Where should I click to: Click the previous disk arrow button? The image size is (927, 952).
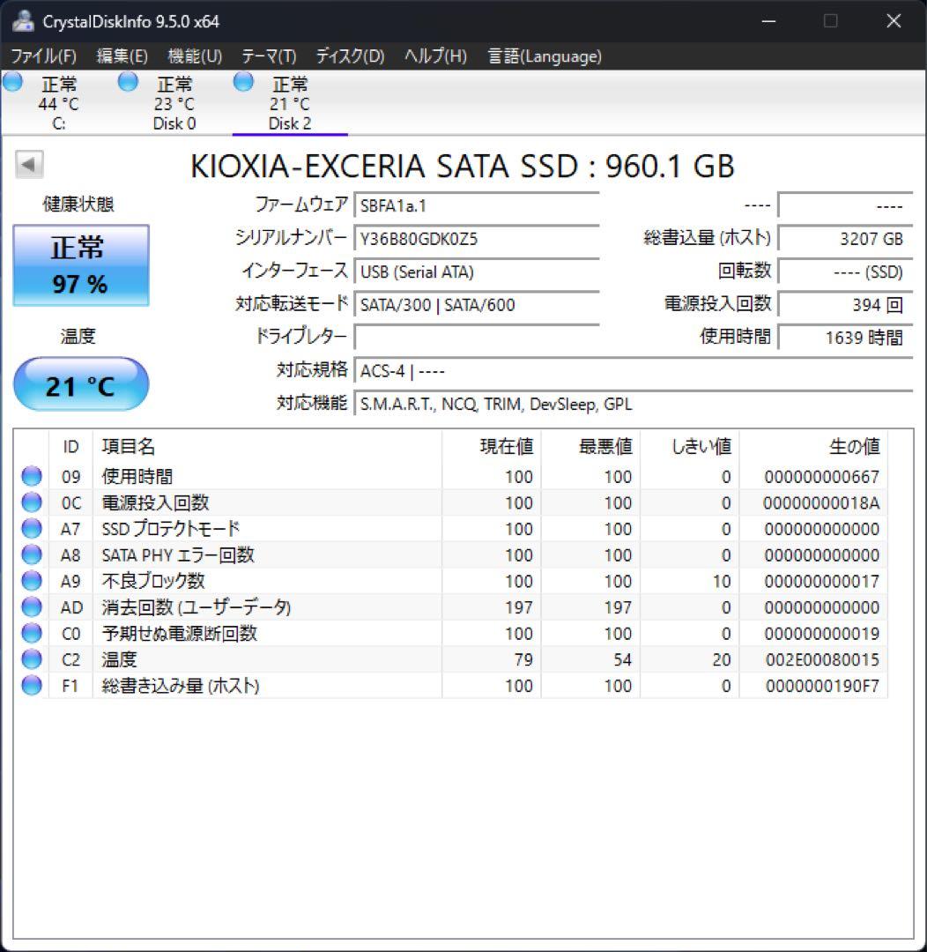[x=29, y=164]
